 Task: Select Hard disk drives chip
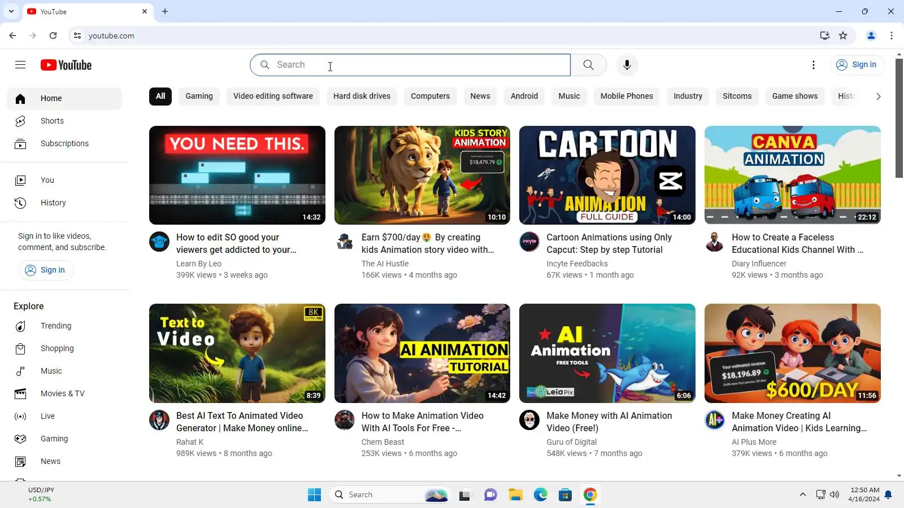[362, 96]
